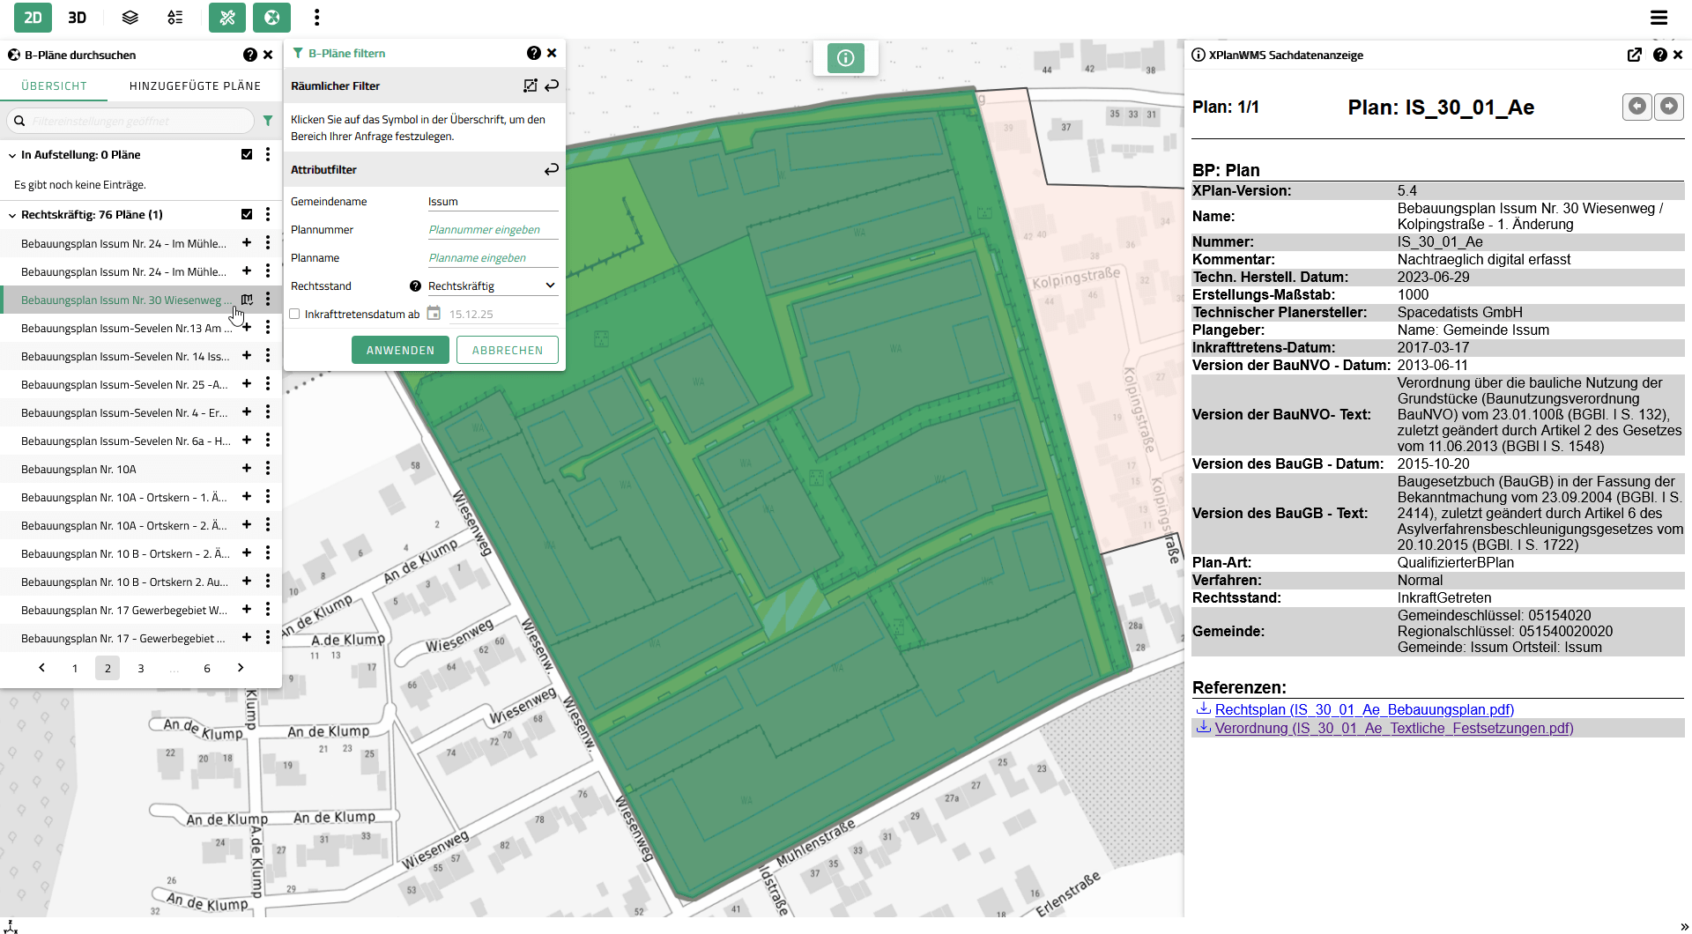This screenshot has width=1692, height=934.
Task: Click the green info button on map
Action: [845, 58]
